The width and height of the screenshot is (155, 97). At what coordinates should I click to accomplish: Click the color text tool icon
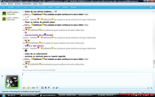[x=54, y=88]
